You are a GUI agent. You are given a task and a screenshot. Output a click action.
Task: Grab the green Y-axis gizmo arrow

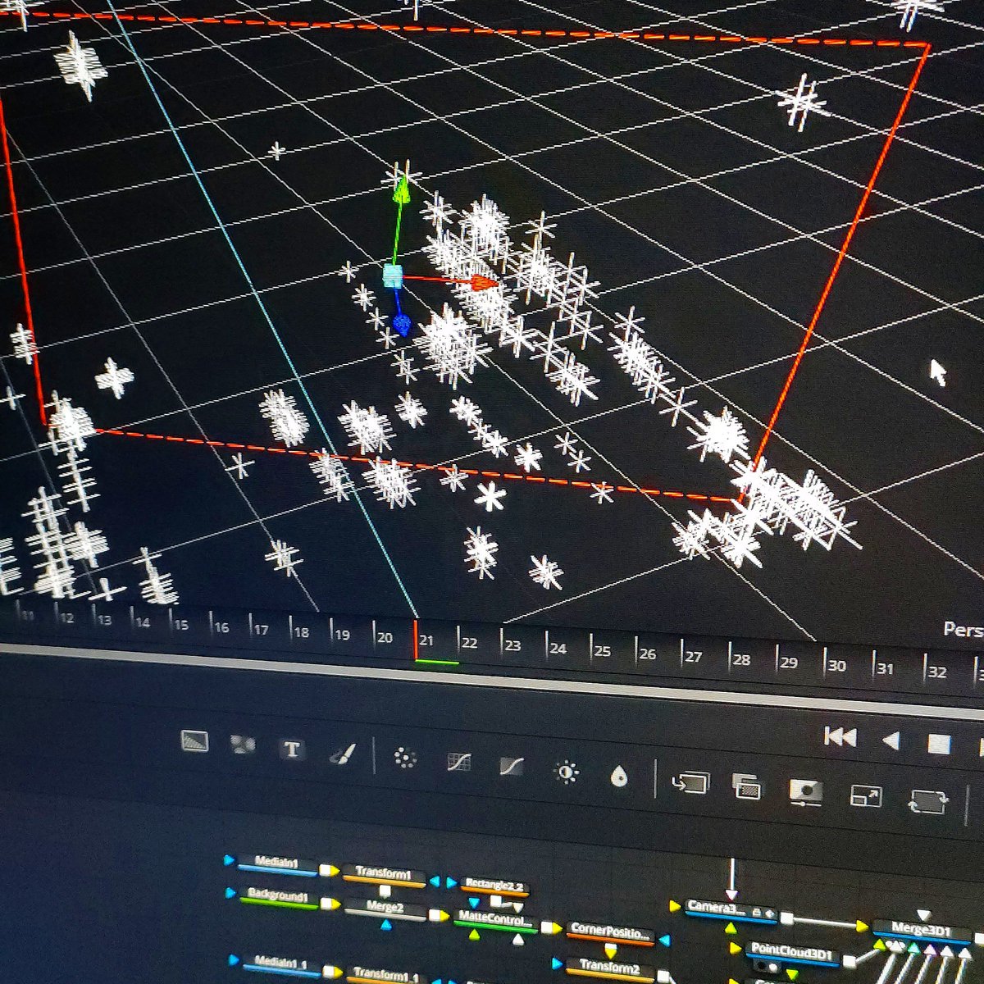pos(401,191)
